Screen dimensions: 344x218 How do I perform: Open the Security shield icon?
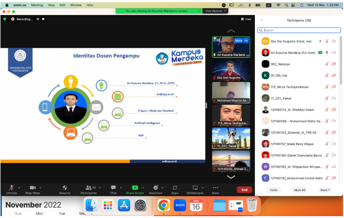65,188
